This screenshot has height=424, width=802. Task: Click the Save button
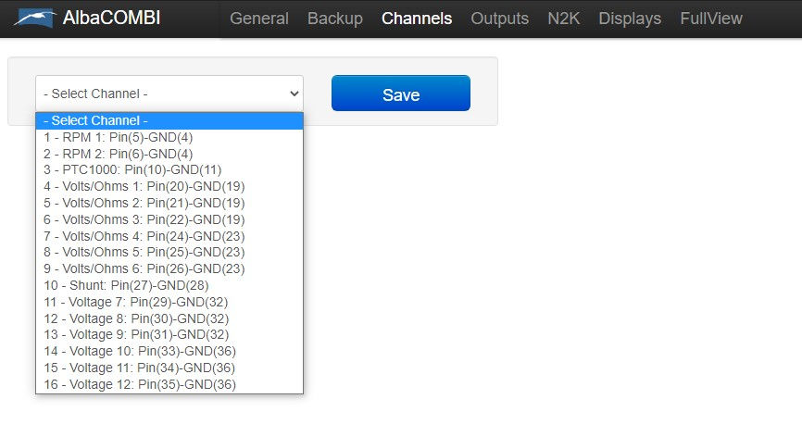point(400,94)
